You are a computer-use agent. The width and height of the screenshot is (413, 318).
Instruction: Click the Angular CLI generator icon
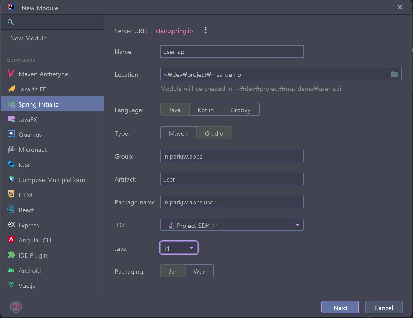pyautogui.click(x=11, y=240)
